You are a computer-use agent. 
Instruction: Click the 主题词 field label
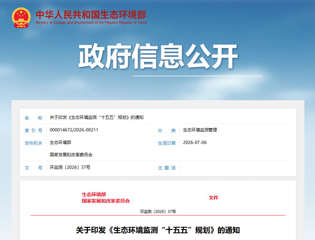(167, 168)
